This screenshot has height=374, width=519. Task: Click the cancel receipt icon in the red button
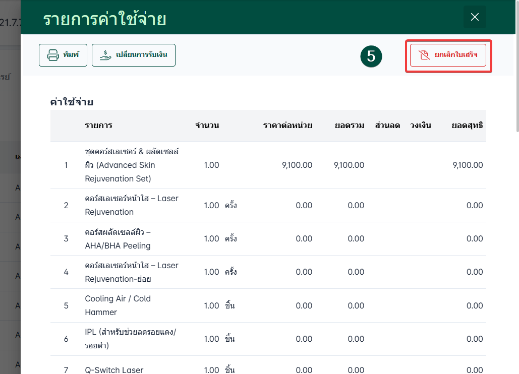424,55
